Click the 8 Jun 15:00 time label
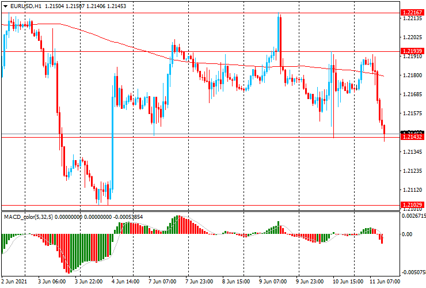The width and height of the screenshot is (426, 288). pos(237,282)
